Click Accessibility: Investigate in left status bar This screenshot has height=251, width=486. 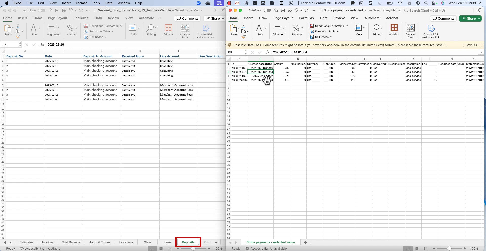tap(40, 249)
